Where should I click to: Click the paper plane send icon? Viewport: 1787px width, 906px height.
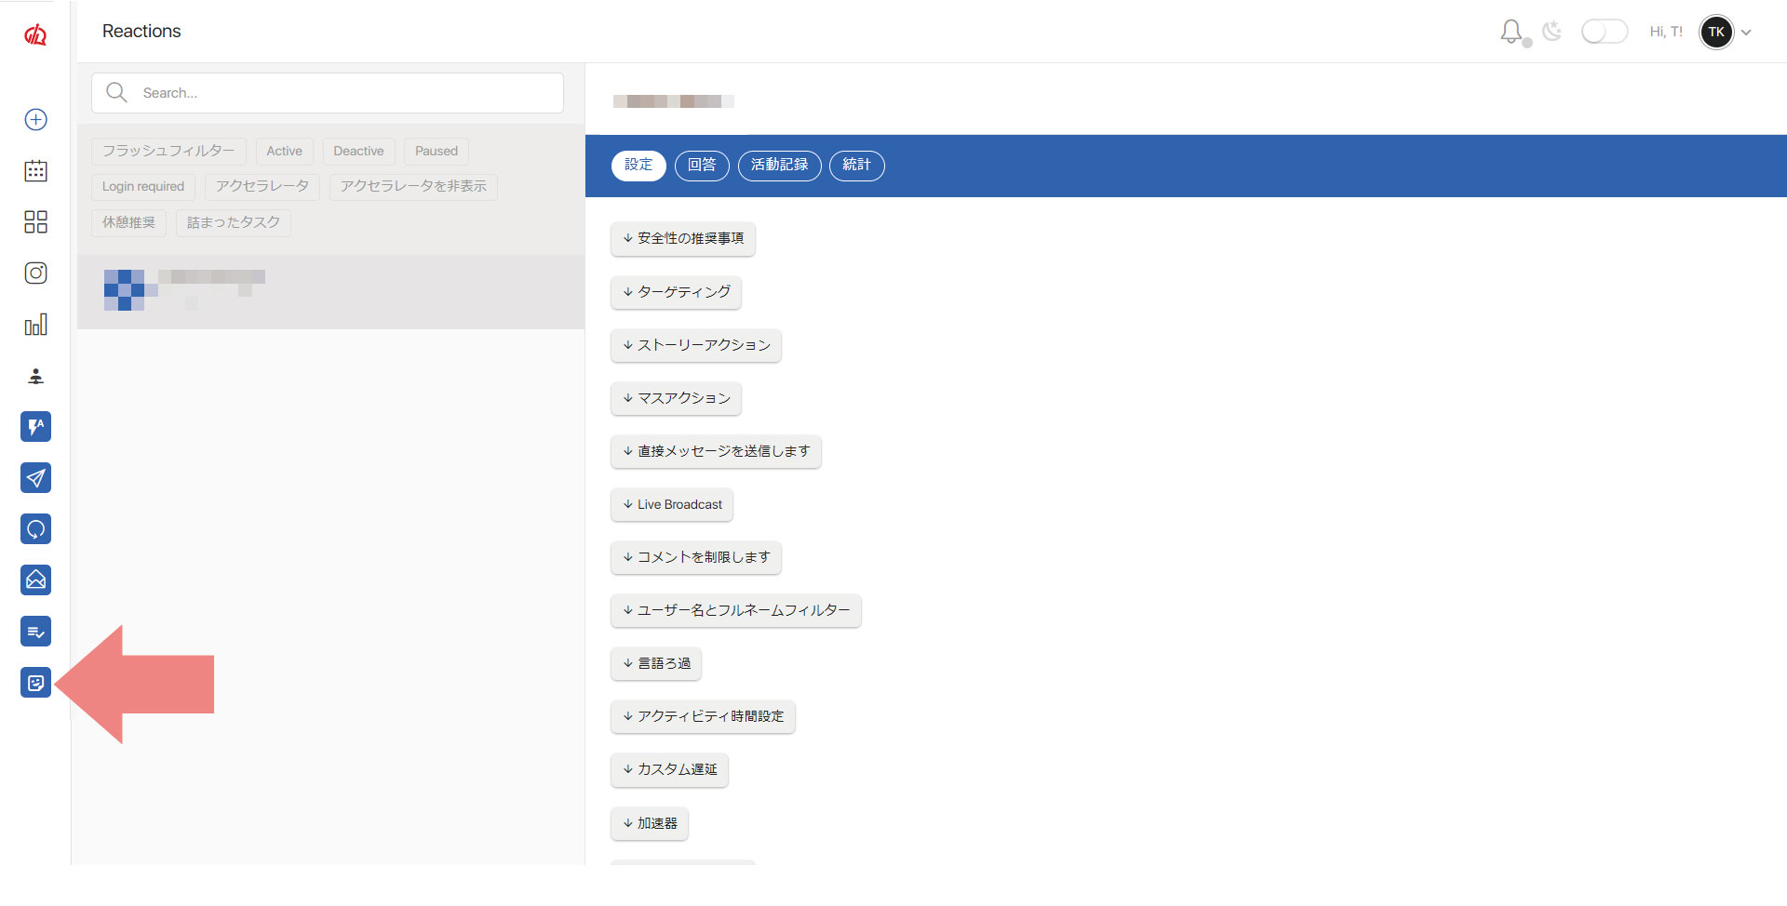(x=35, y=478)
